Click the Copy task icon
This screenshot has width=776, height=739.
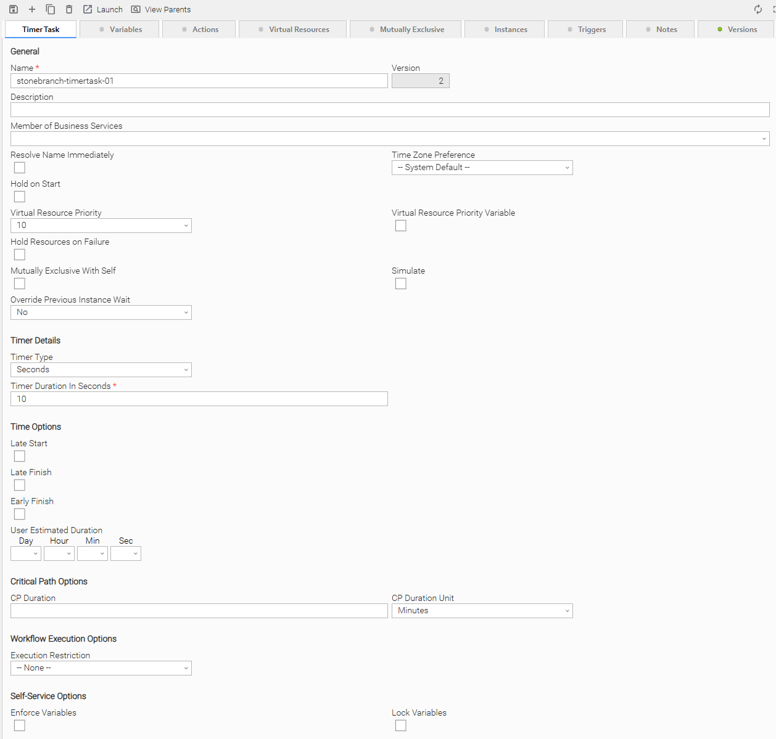click(x=51, y=9)
